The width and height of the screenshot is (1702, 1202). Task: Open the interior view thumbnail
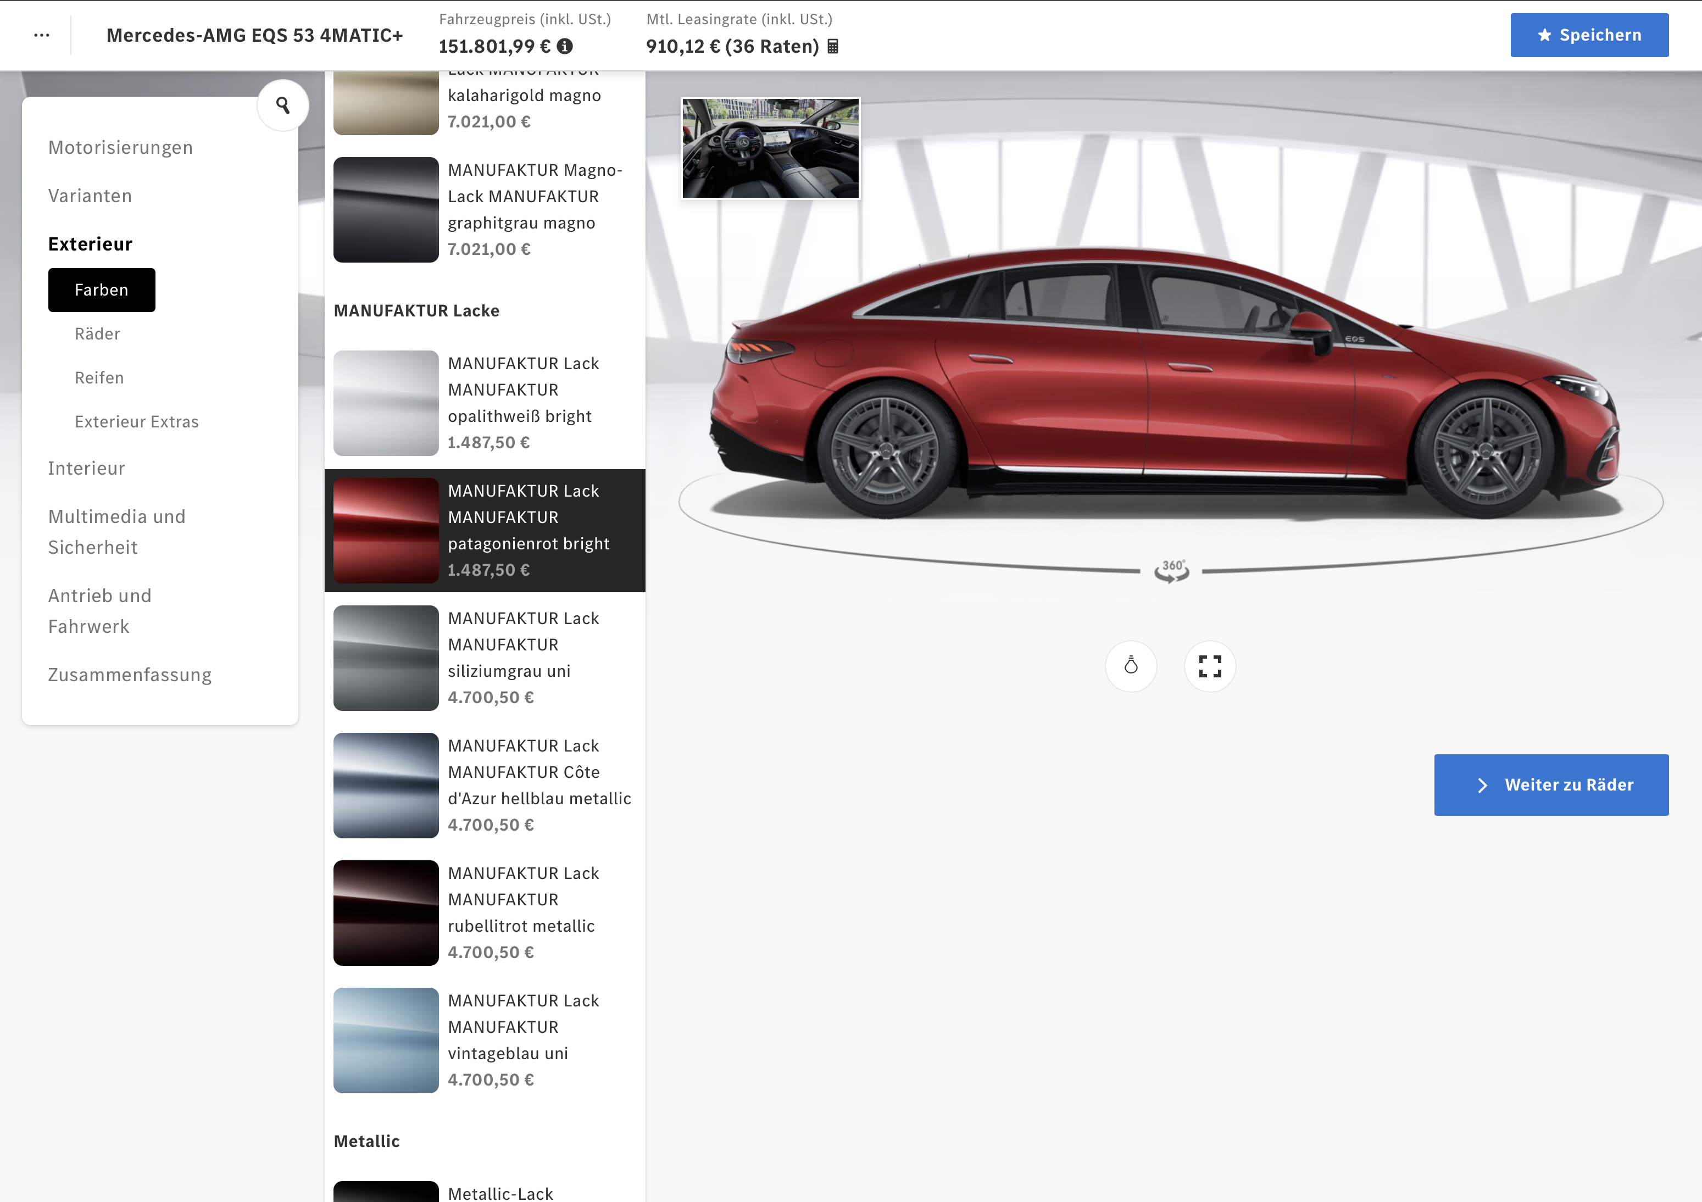[x=770, y=148]
